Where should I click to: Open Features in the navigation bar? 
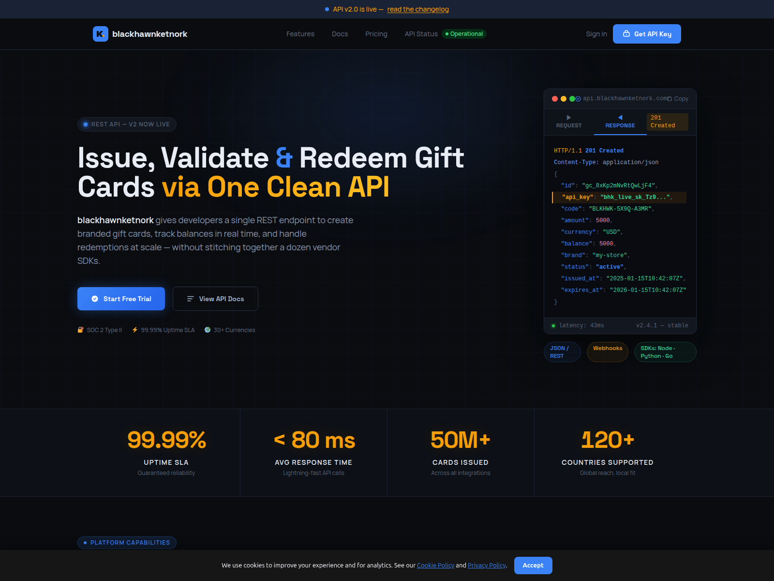click(x=300, y=34)
